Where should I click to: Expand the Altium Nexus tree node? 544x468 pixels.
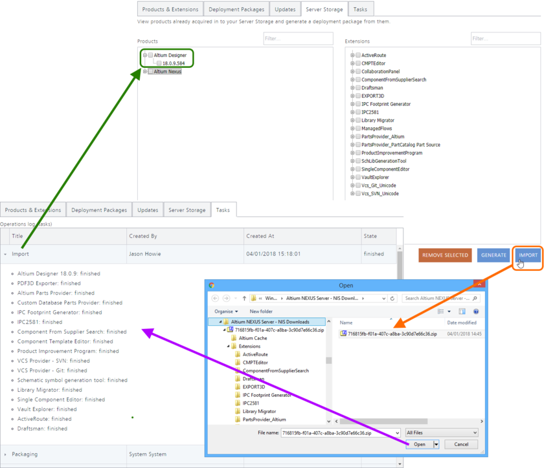click(x=145, y=71)
